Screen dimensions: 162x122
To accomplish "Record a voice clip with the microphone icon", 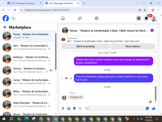I will [x=63, y=108].
